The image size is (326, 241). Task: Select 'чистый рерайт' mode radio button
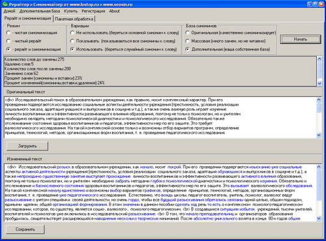click(8, 41)
